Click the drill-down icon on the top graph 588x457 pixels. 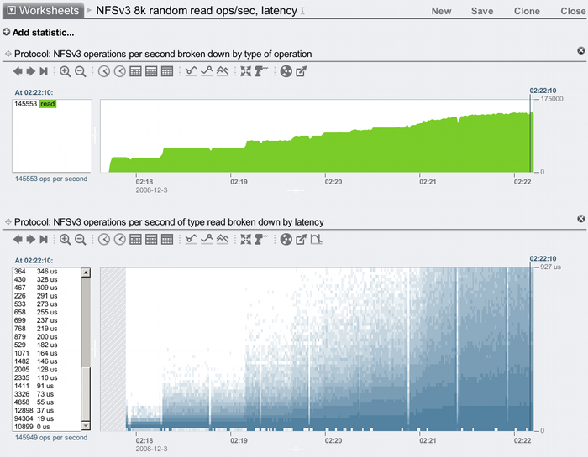click(260, 72)
